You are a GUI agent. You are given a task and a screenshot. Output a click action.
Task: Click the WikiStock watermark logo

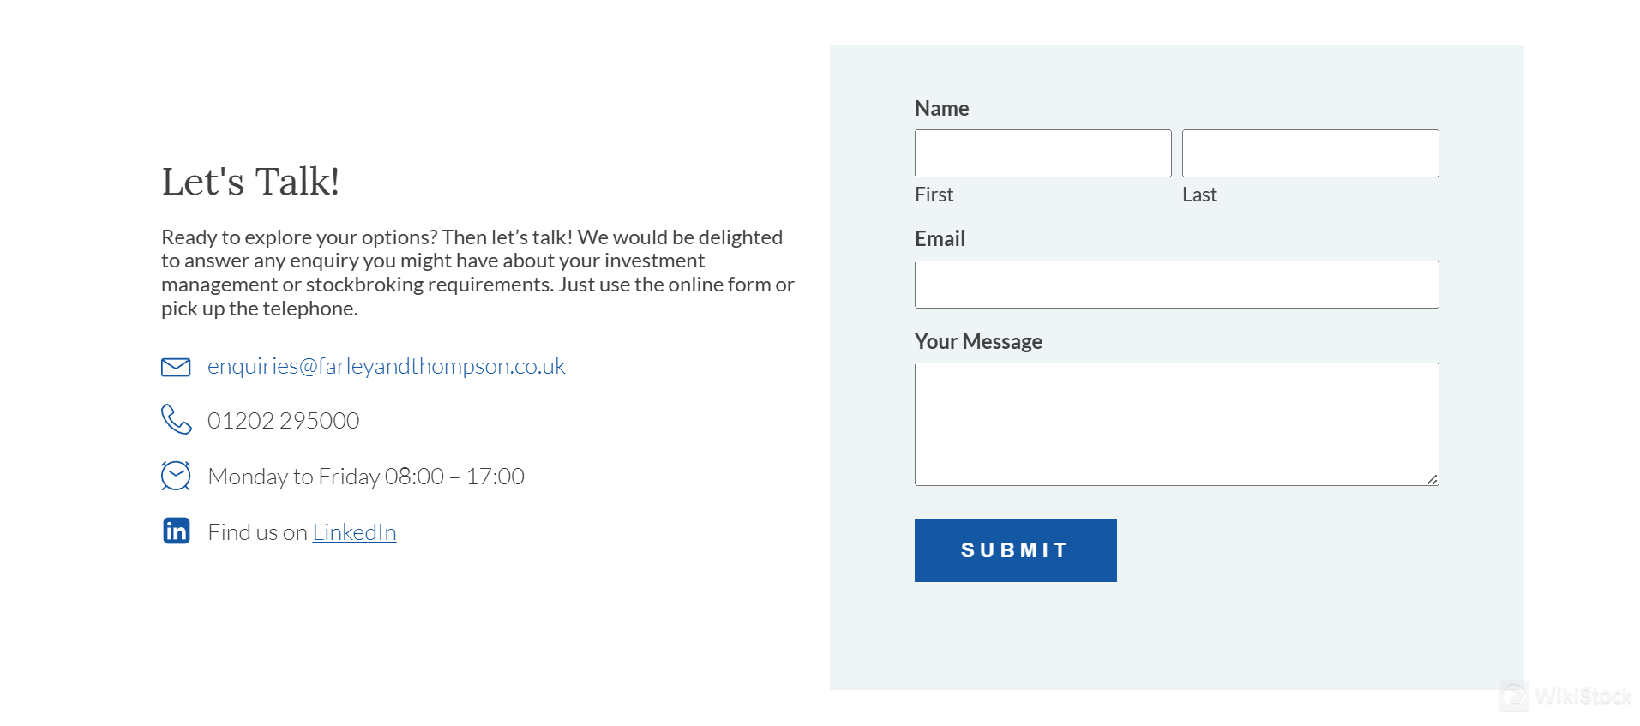(x=1565, y=696)
